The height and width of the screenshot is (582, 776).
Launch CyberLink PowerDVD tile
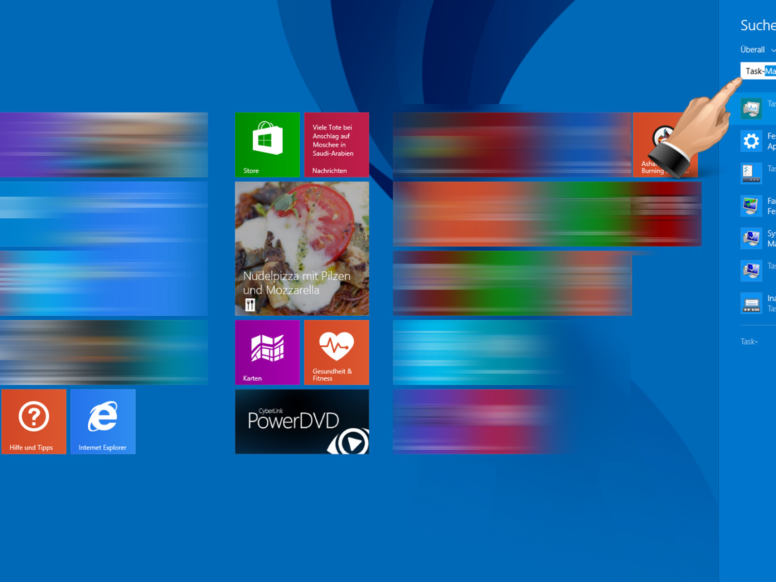[302, 421]
